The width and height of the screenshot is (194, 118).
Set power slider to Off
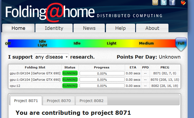click(x=8, y=43)
